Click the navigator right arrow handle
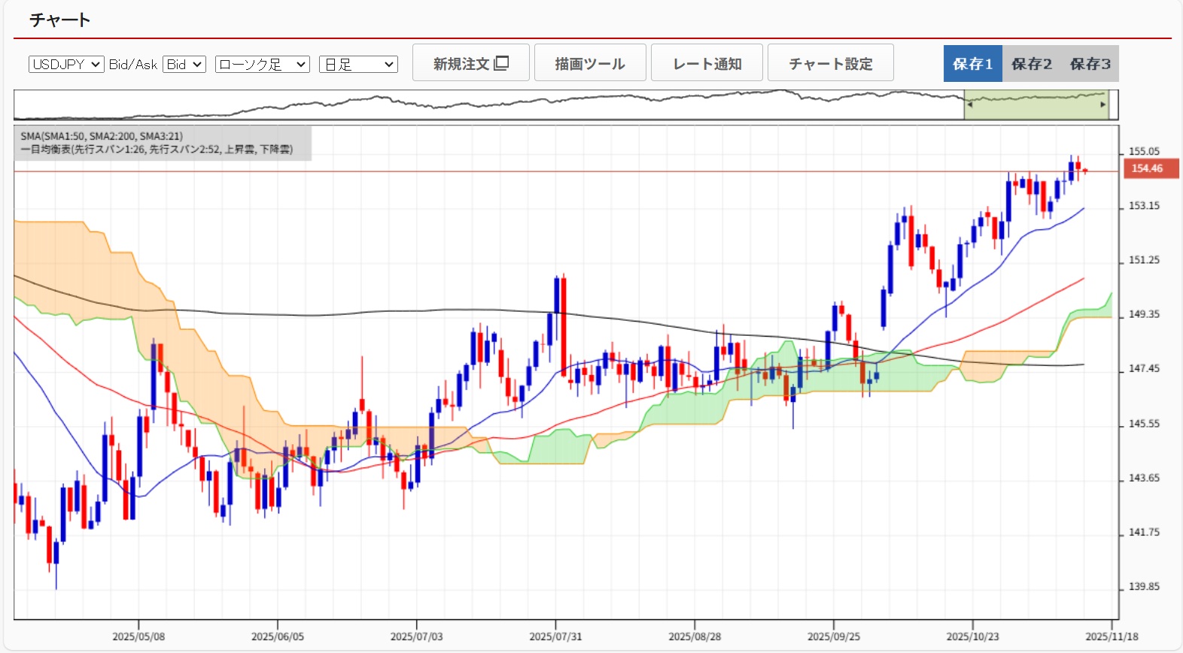1183x653 pixels. (x=1103, y=105)
